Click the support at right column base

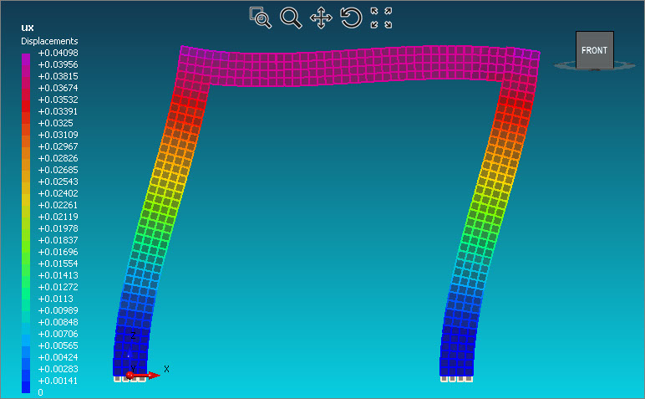coord(455,379)
